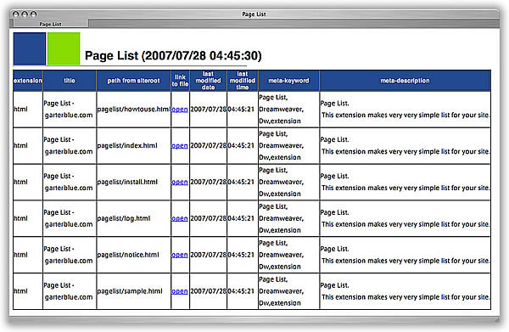Open link for pagelist/log.html

(x=180, y=218)
